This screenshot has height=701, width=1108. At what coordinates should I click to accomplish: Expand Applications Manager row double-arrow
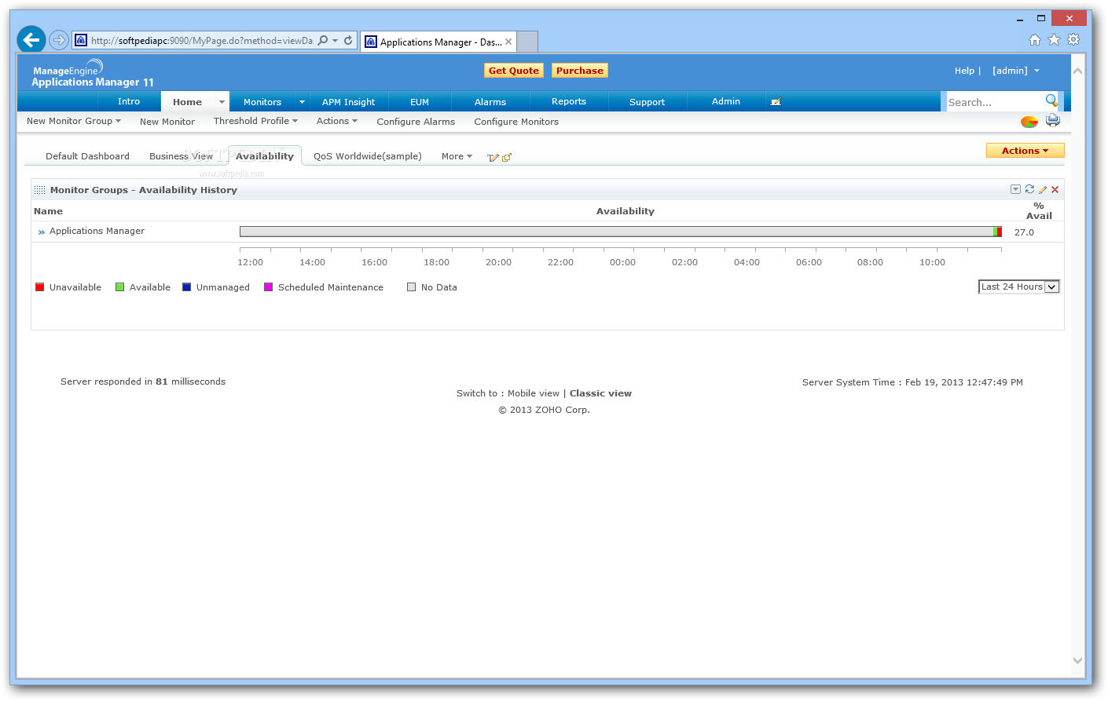point(42,232)
